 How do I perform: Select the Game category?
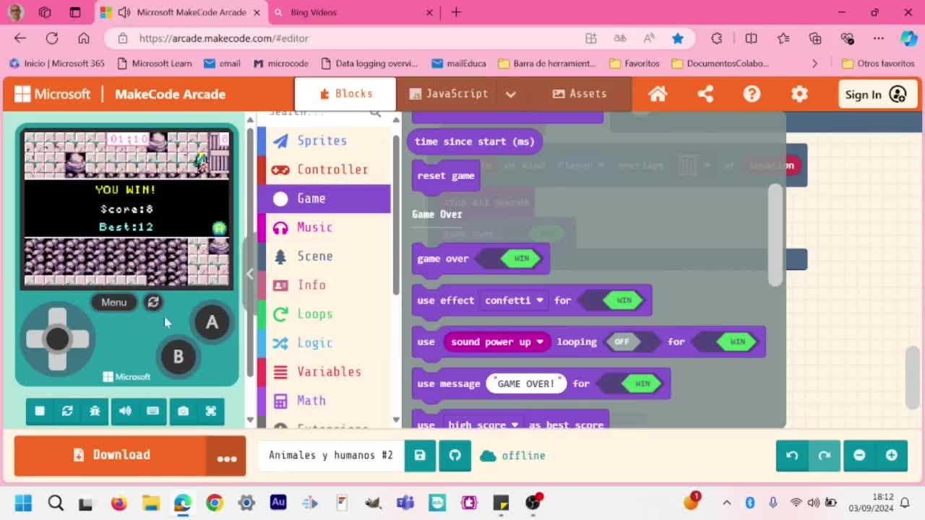tap(324, 199)
